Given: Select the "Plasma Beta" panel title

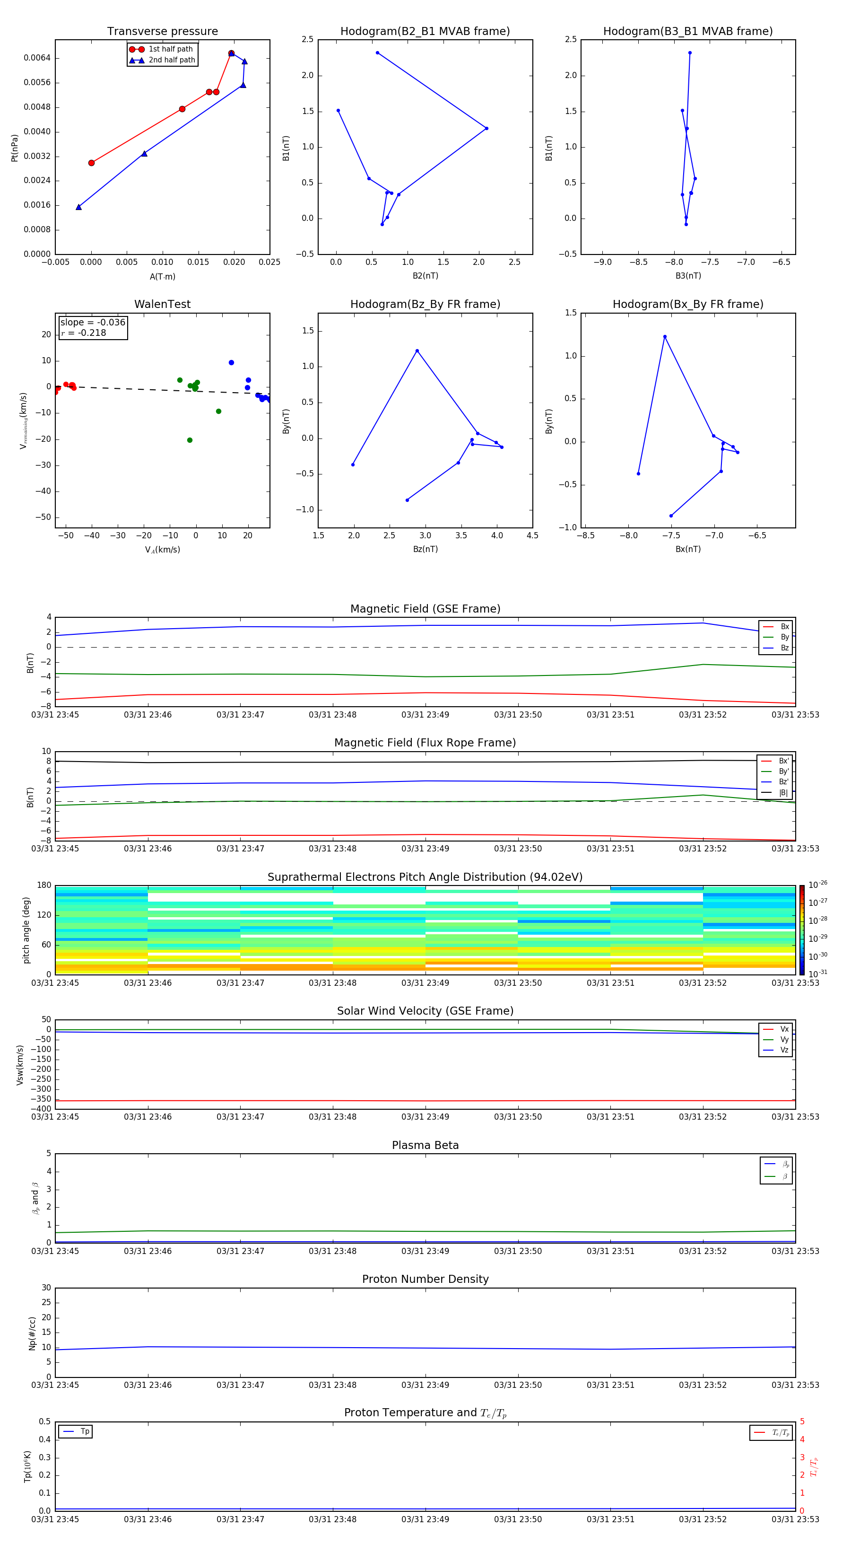Looking at the screenshot, I should 425,1145.
